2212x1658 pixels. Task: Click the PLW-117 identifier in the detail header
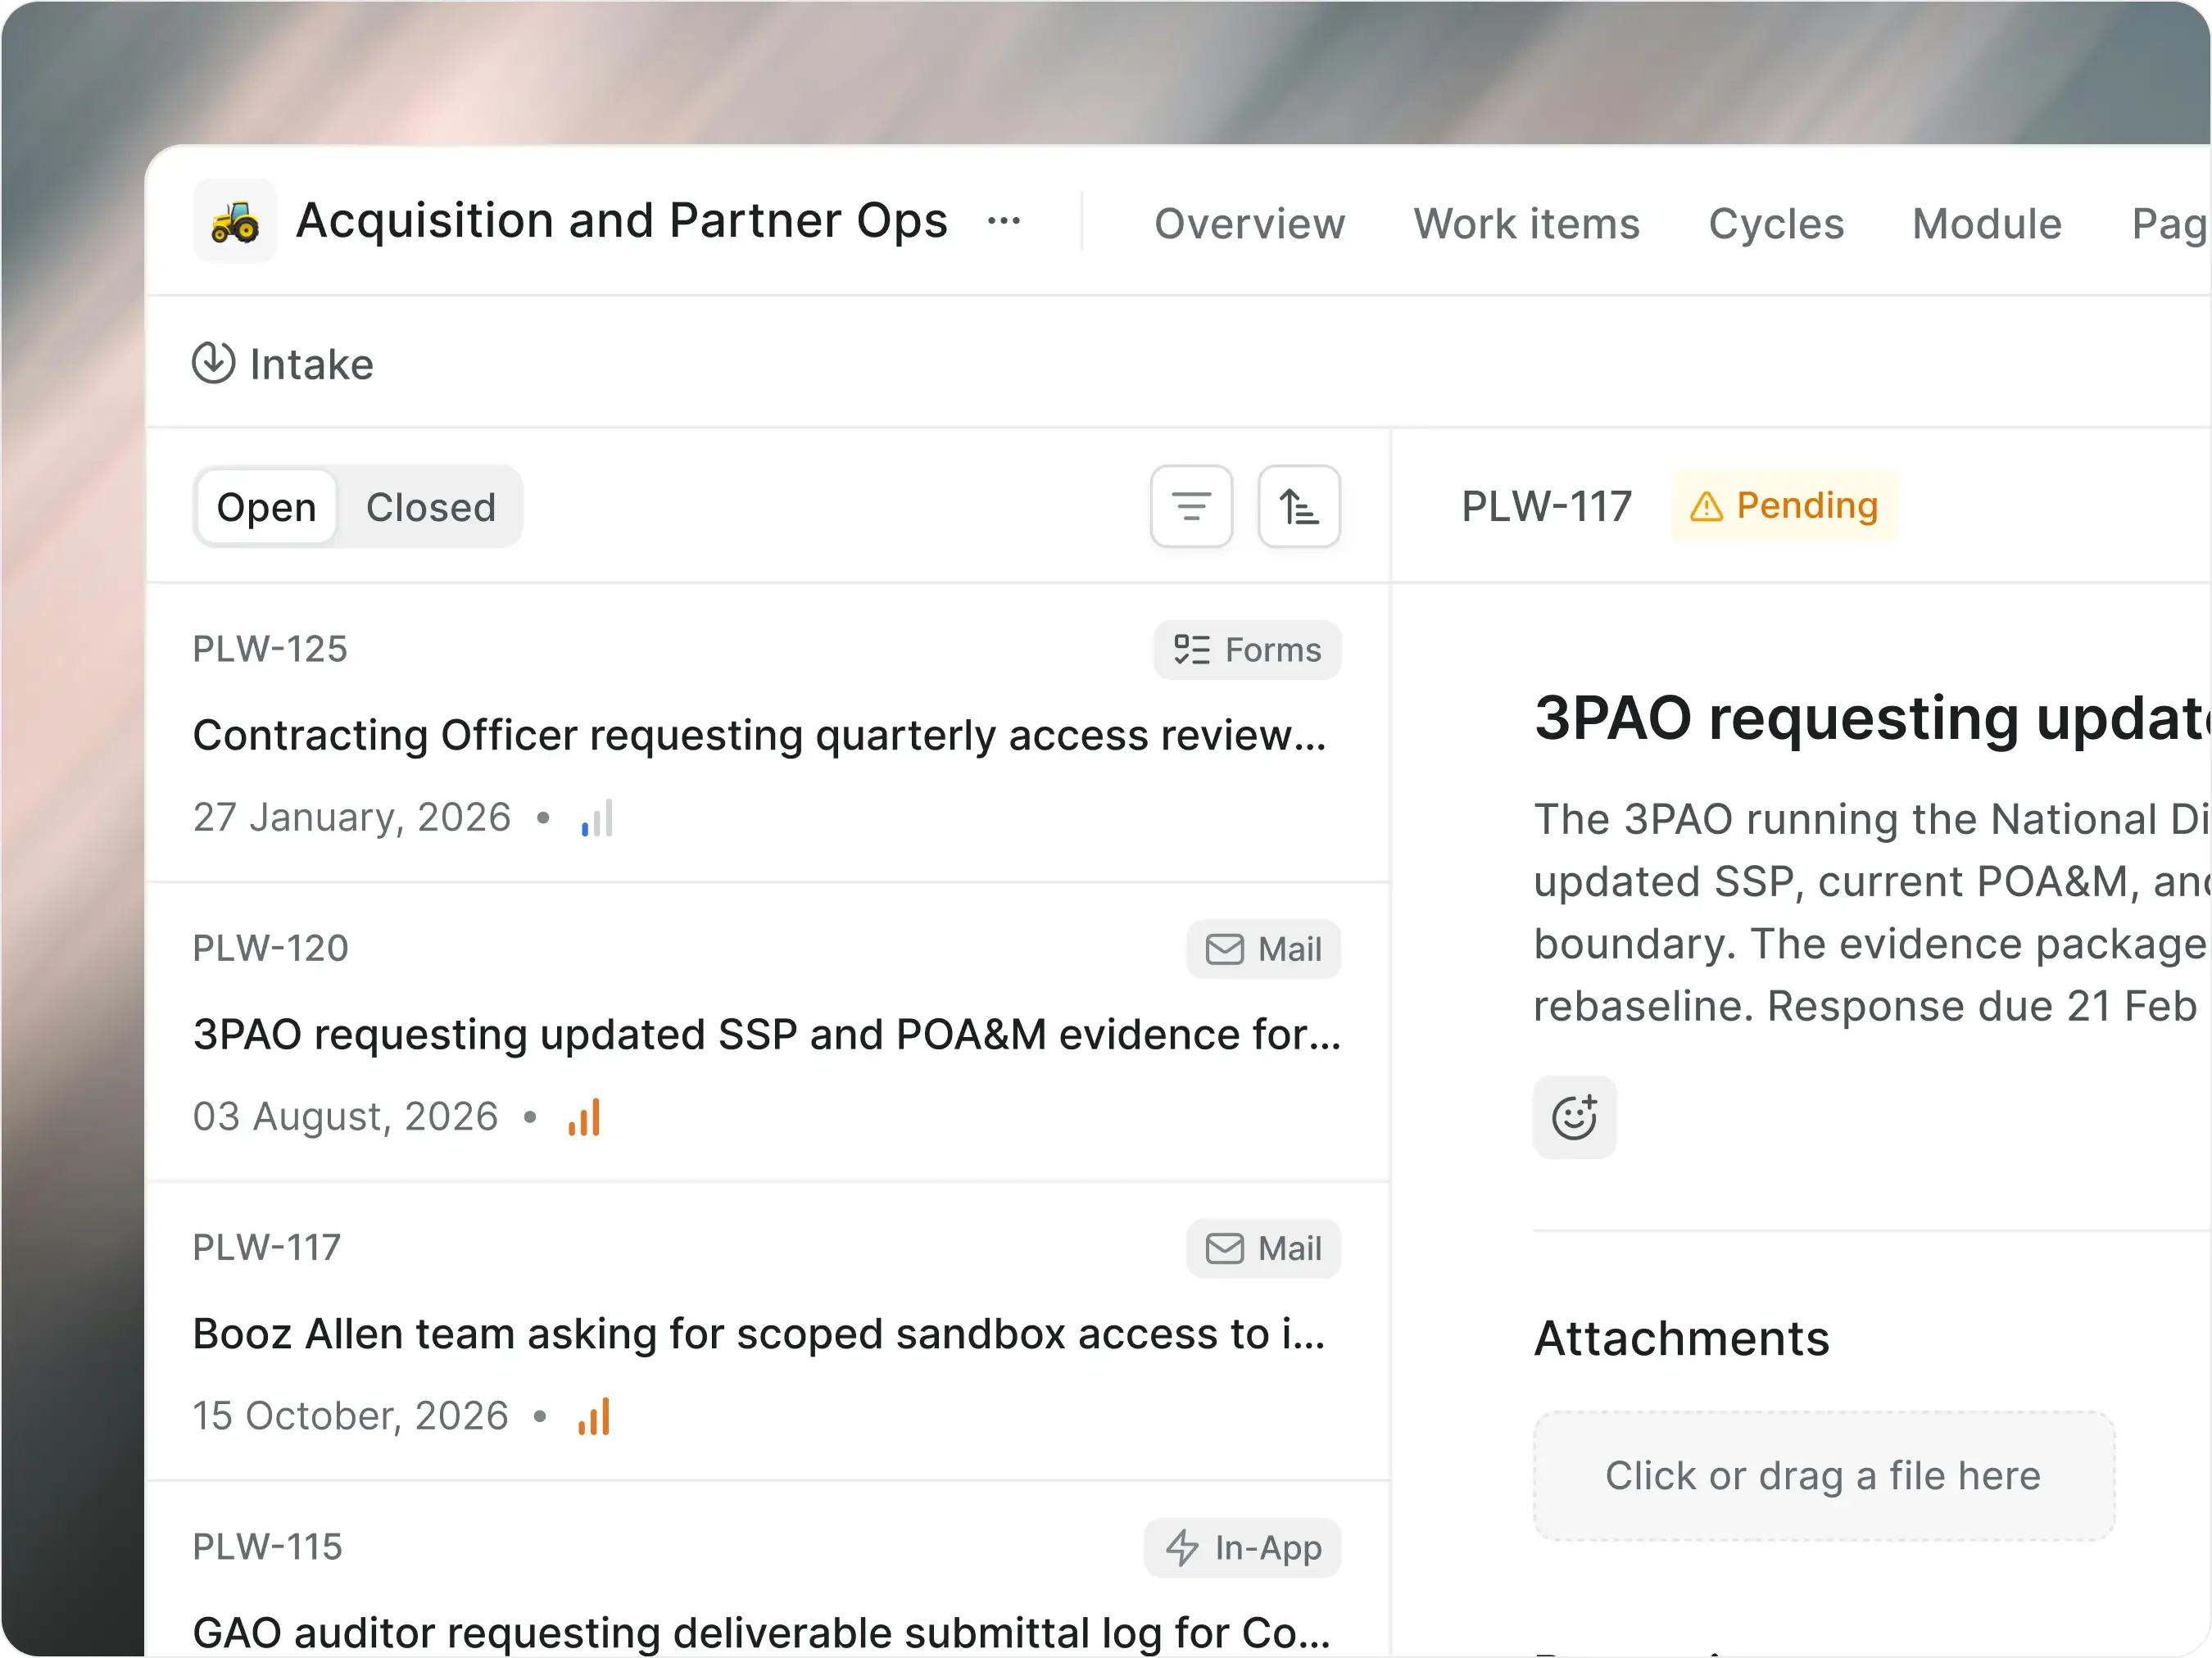click(1546, 506)
